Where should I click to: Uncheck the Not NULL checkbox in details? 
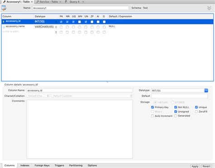pos(176,107)
